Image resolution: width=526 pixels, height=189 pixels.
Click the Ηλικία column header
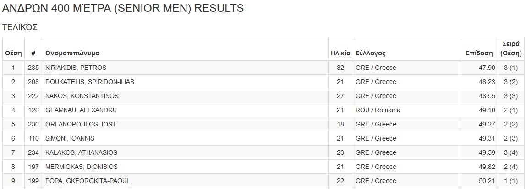pos(340,53)
